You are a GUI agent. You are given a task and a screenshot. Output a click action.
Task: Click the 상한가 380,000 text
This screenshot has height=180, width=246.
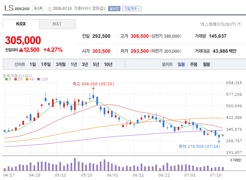(165, 36)
